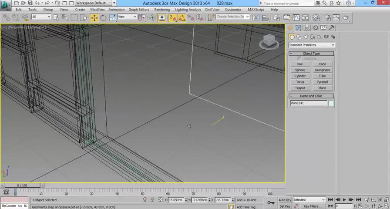The image size is (390, 209).
Task: Click the Teapot primitive button
Action: point(300,88)
